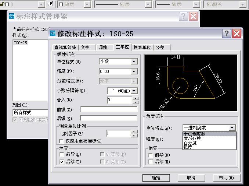This screenshot has width=249, height=186.
Task: Click the 所有样式 list filter box
Action: pos(30,113)
